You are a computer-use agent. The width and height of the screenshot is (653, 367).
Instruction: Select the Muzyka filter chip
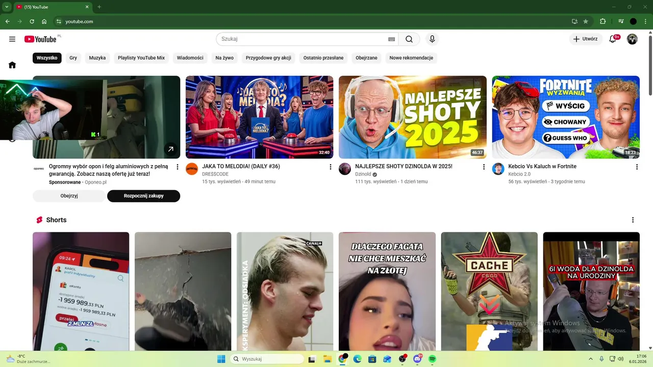97,58
